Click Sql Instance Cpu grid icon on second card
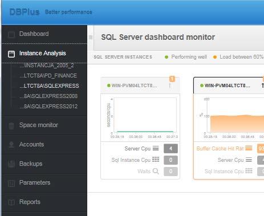The width and height of the screenshot is (264, 216). (x=249, y=171)
